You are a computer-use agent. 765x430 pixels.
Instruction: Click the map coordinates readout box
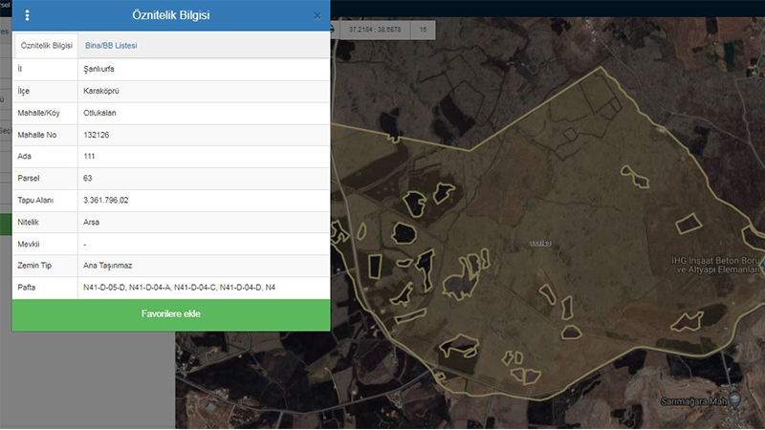pyautogui.click(x=374, y=31)
